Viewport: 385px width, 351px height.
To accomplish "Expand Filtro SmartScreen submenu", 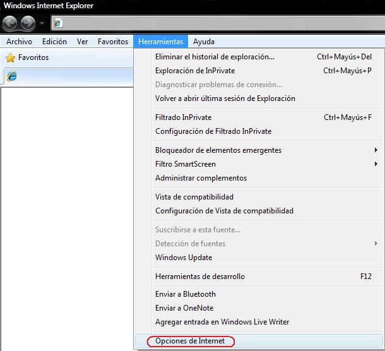I will [260, 164].
